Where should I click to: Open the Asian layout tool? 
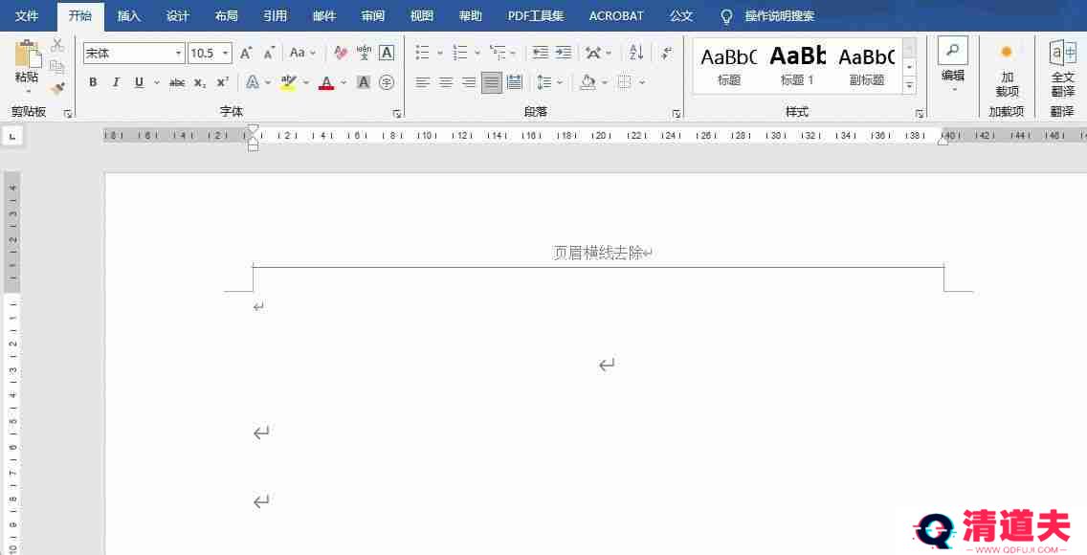593,53
